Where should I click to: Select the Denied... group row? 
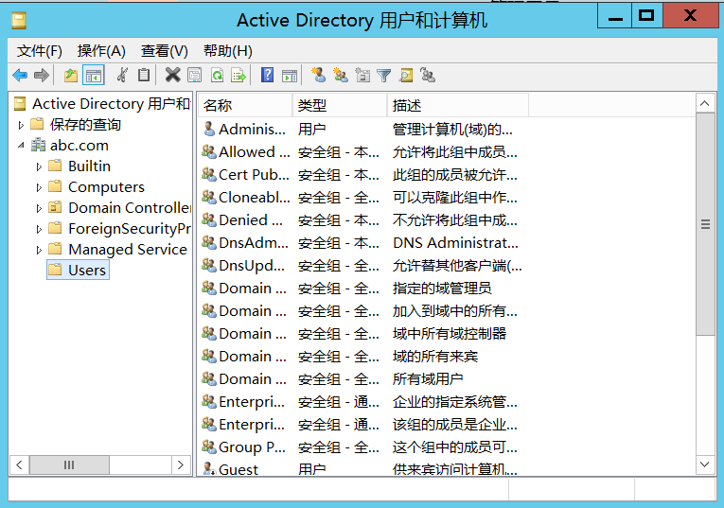coord(358,220)
